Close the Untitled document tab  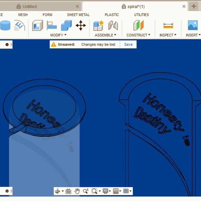pos(77,6)
